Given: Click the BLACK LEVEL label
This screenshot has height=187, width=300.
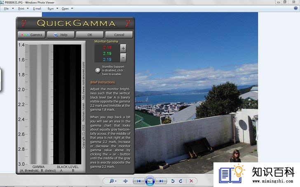Looking at the screenshot, I should point(68,167).
